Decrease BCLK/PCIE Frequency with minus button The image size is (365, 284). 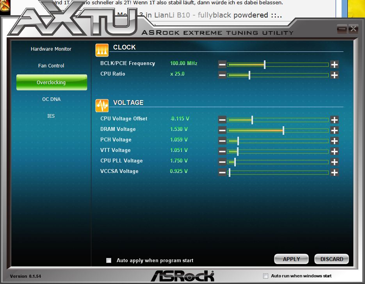tap(222, 64)
